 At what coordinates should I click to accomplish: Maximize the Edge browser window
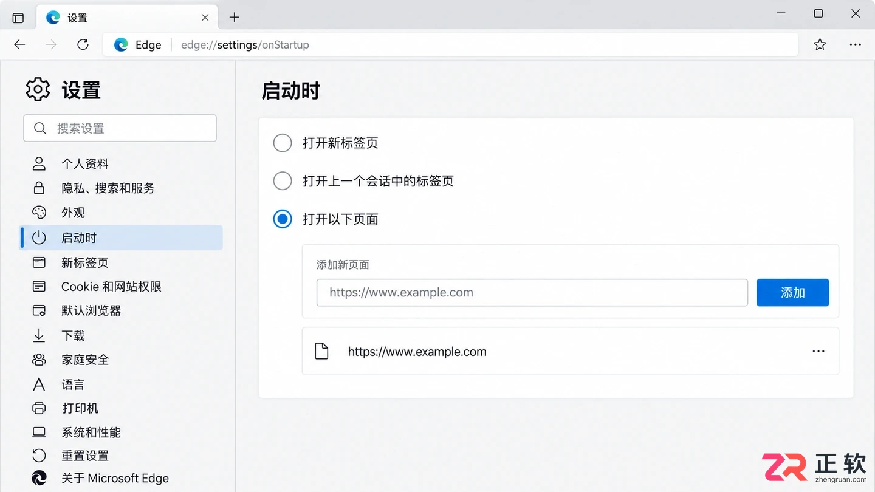[x=818, y=13]
